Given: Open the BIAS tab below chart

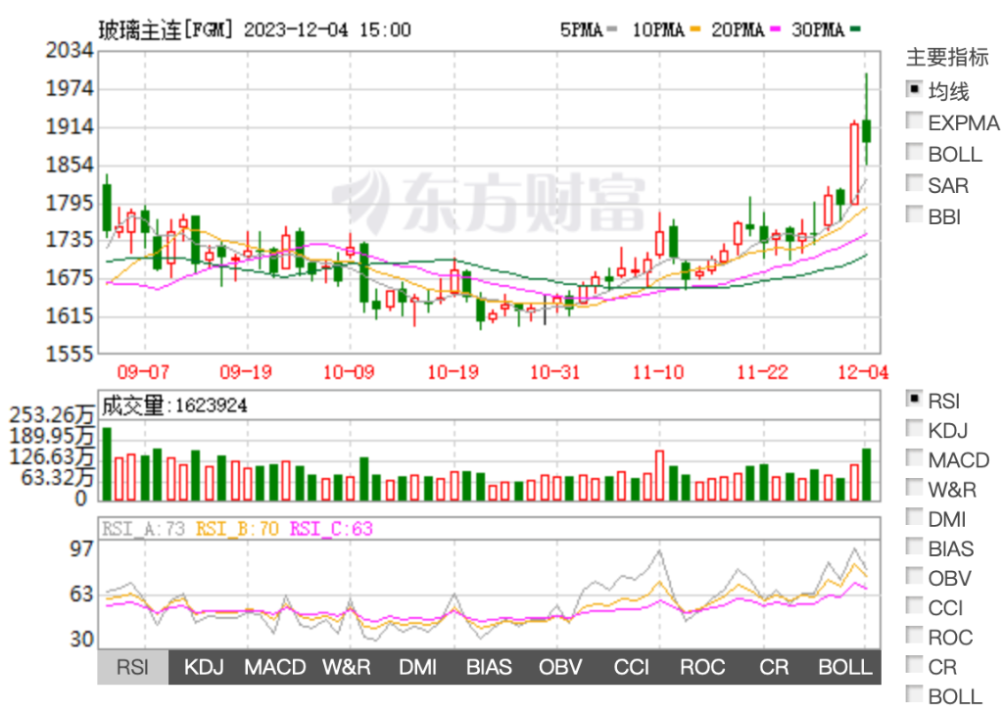Looking at the screenshot, I should coord(489,667).
